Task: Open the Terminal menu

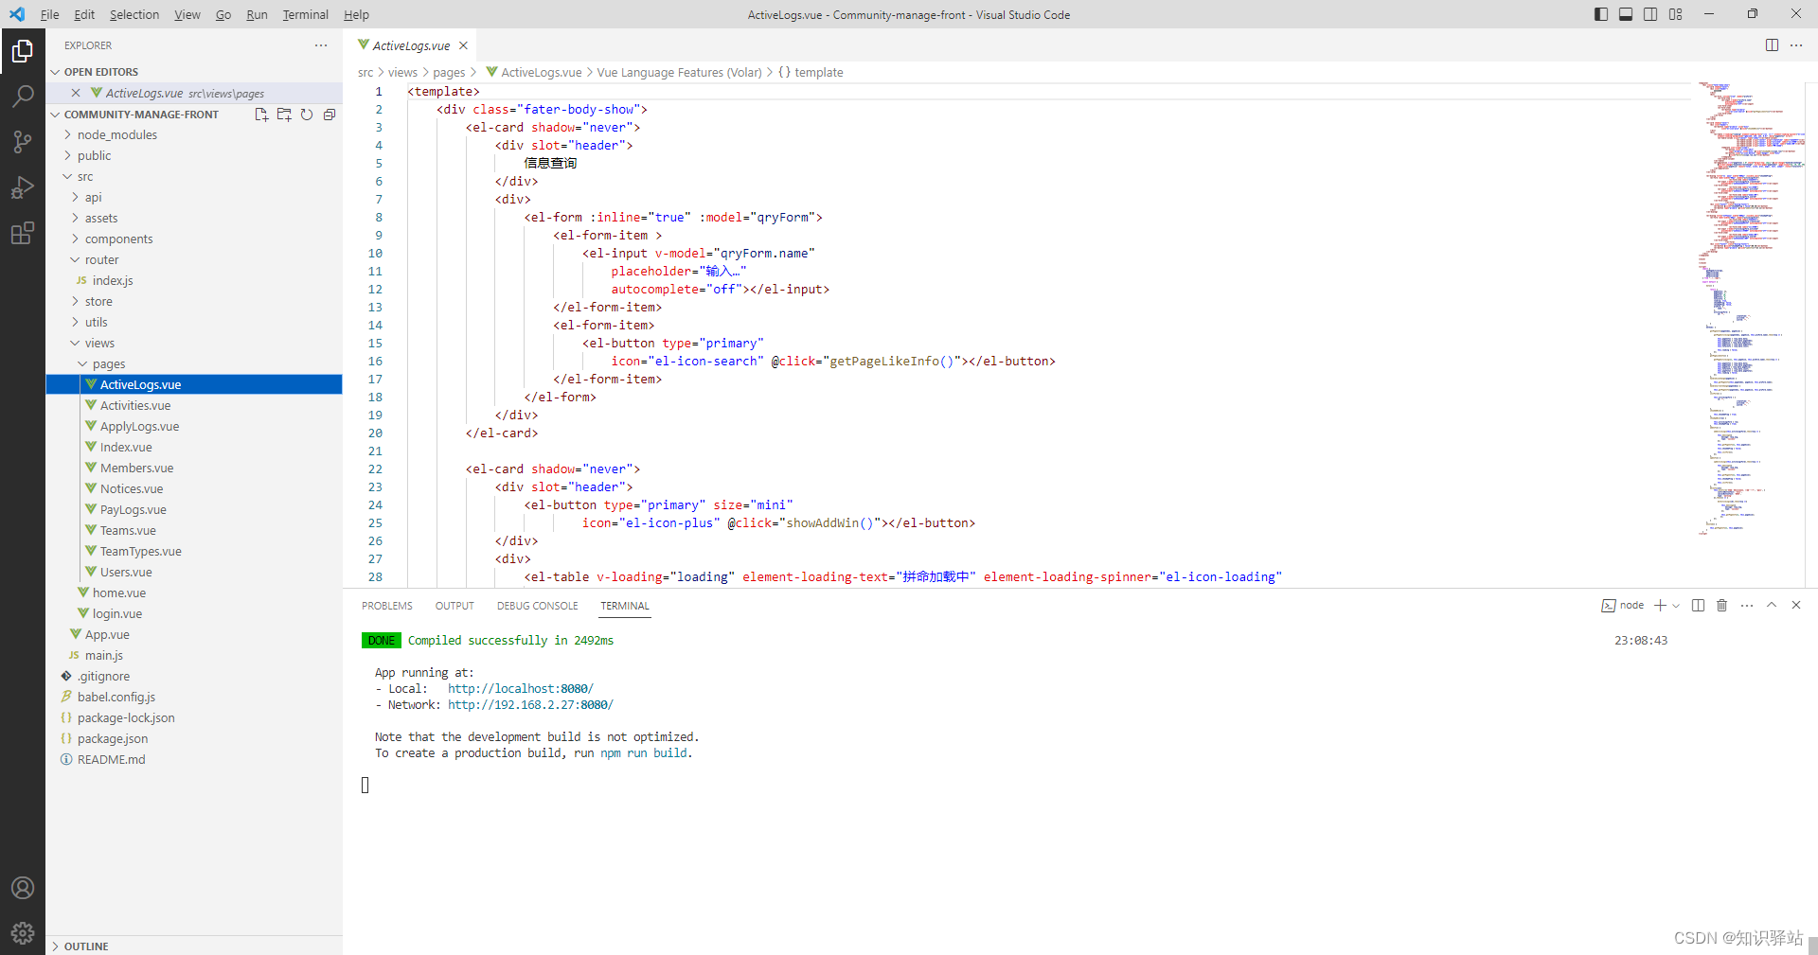Action: (x=305, y=14)
